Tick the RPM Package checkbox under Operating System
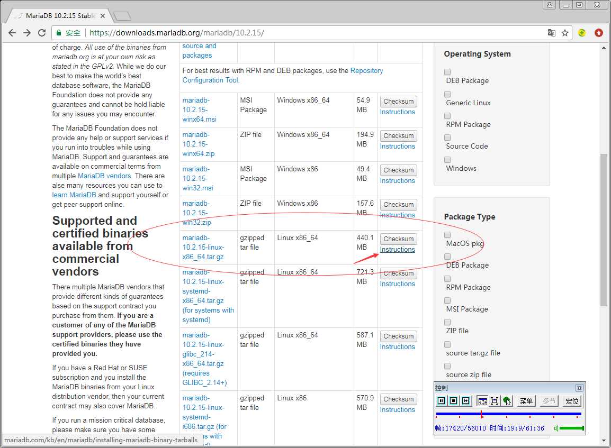The image size is (611, 448). pos(447,116)
